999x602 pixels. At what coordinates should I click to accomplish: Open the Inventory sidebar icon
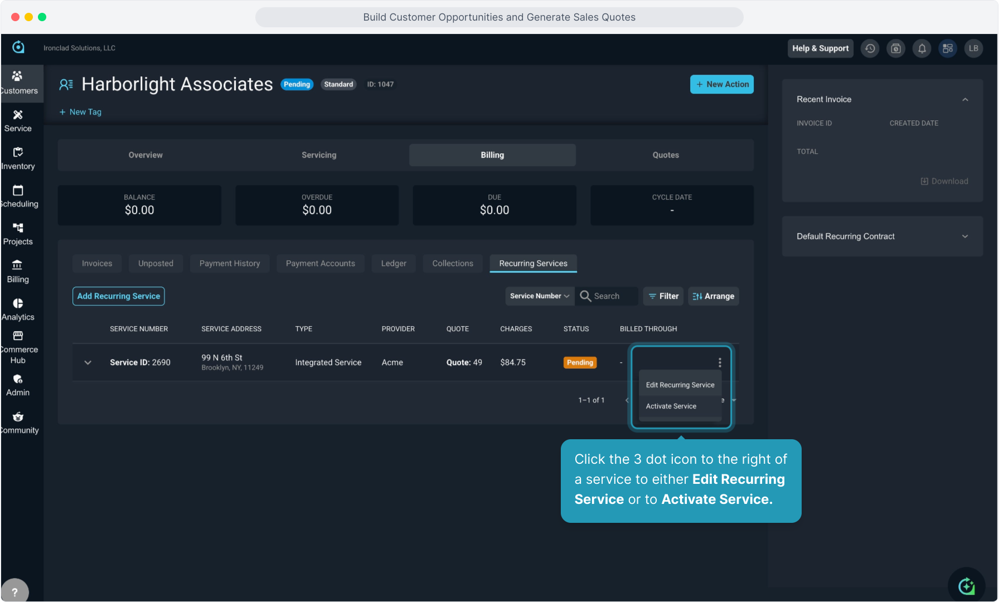(18, 158)
